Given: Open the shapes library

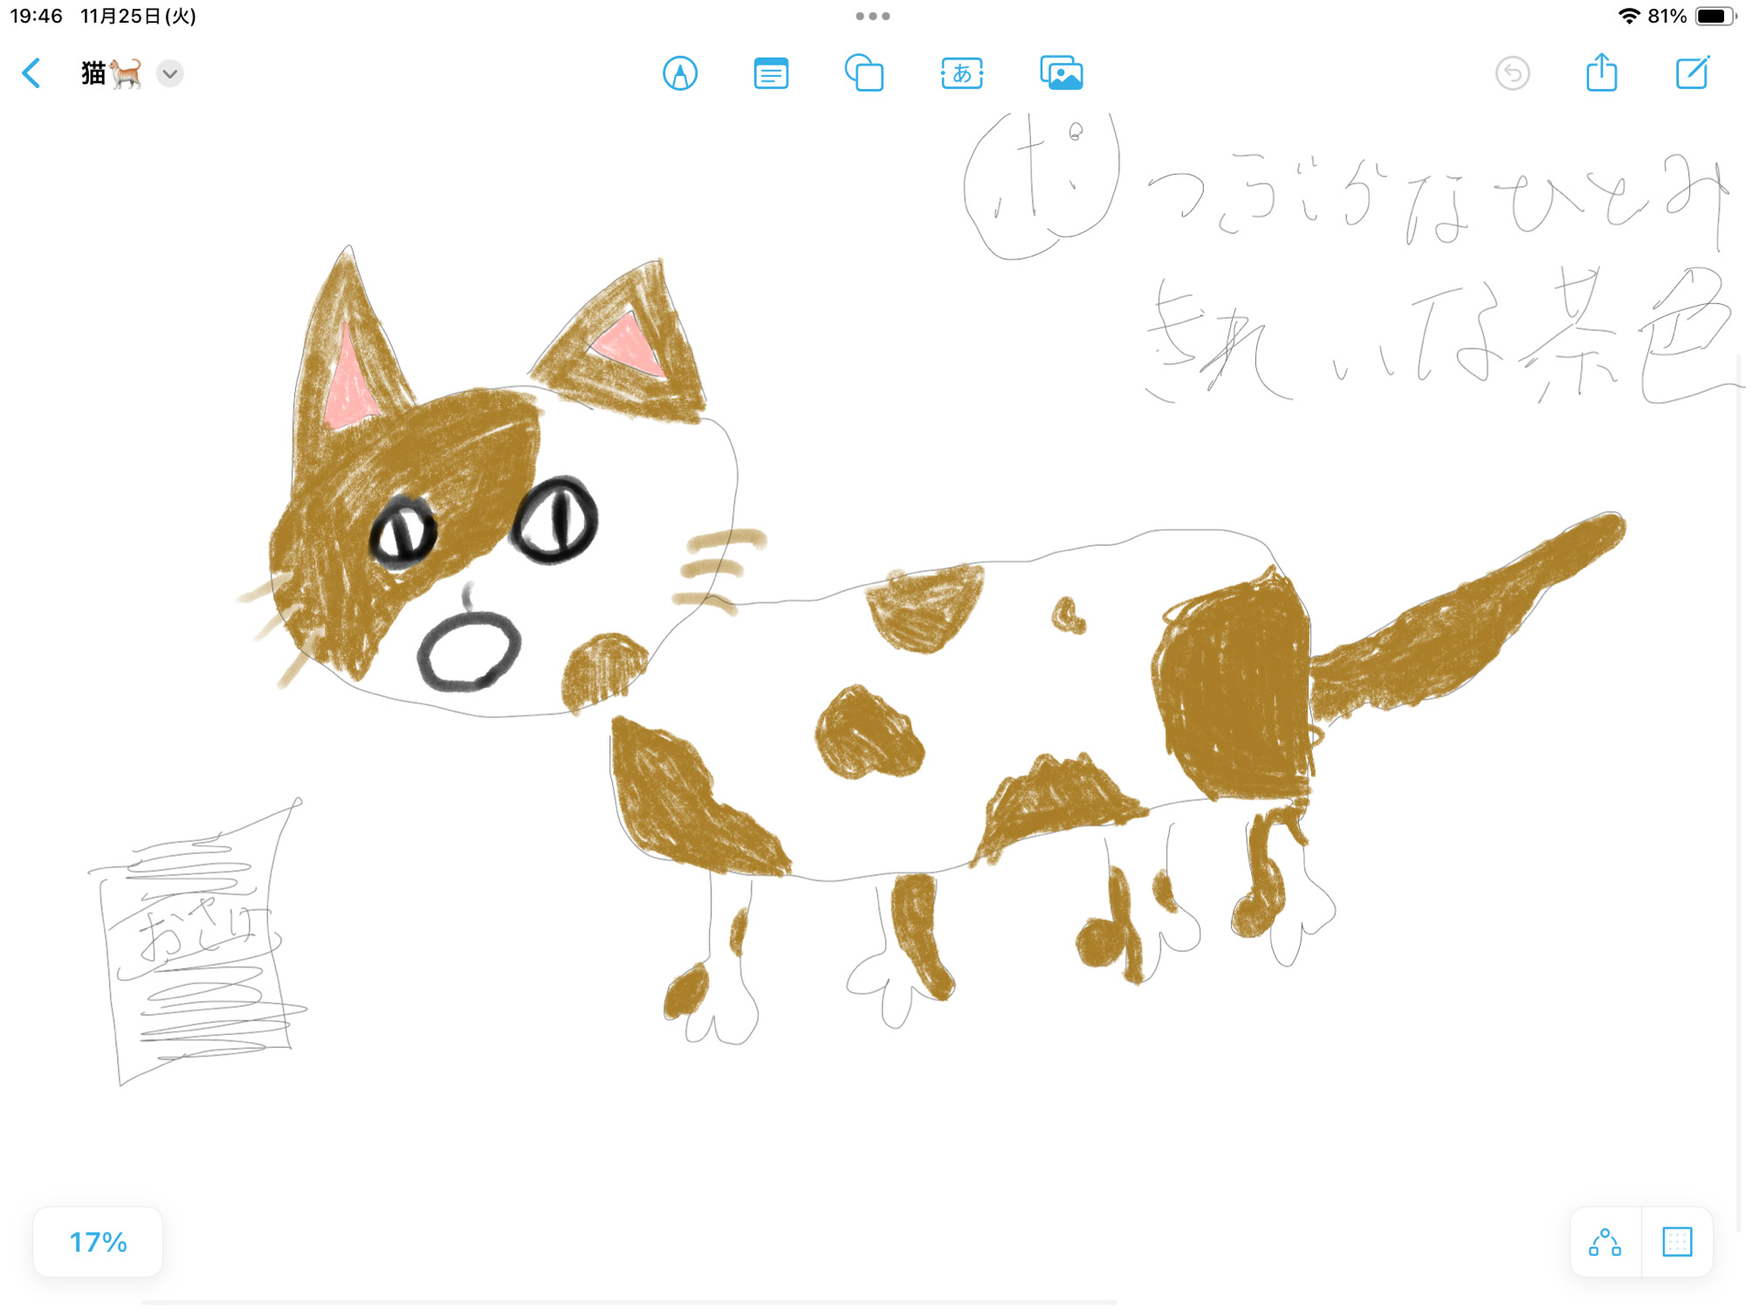Looking at the screenshot, I should point(864,73).
